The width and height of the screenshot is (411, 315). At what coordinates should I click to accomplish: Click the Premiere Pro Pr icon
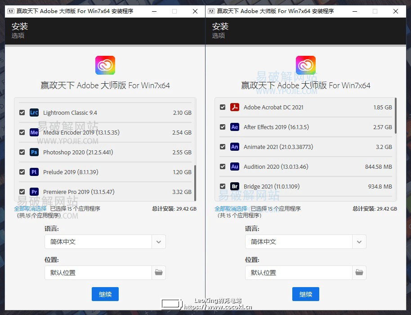coord(34,192)
